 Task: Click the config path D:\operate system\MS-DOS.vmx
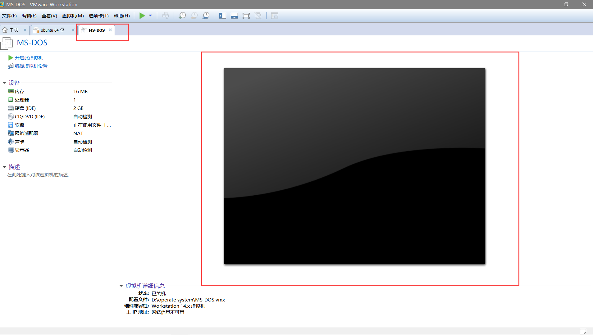click(x=188, y=300)
